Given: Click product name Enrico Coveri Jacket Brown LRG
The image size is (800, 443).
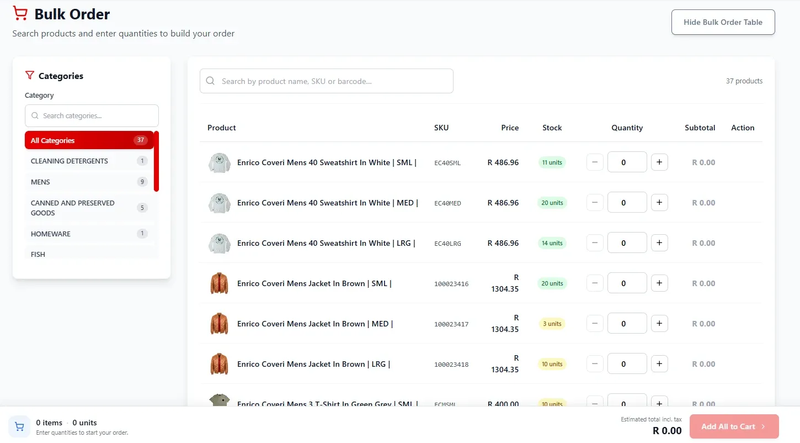Looking at the screenshot, I should (313, 364).
